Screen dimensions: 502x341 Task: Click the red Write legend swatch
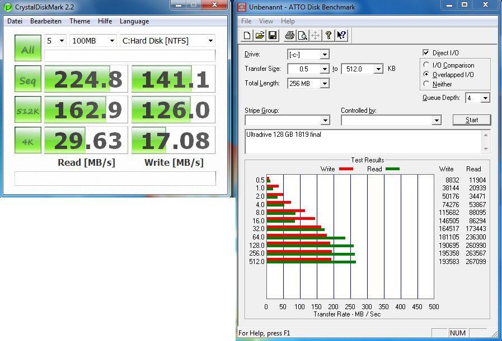point(346,169)
